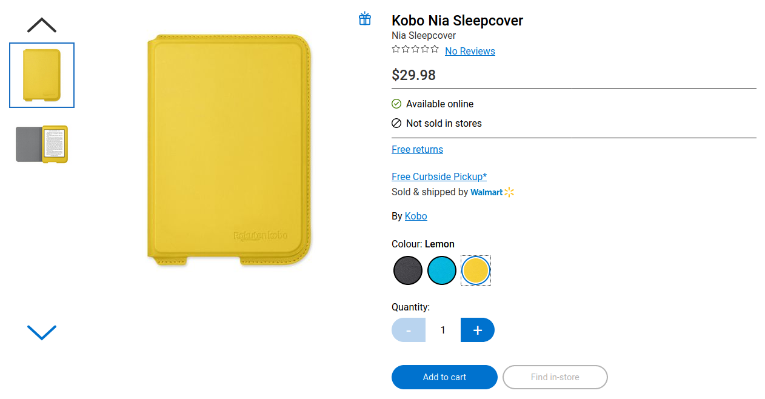
Task: Click the quantity number field
Action: pyautogui.click(x=443, y=330)
